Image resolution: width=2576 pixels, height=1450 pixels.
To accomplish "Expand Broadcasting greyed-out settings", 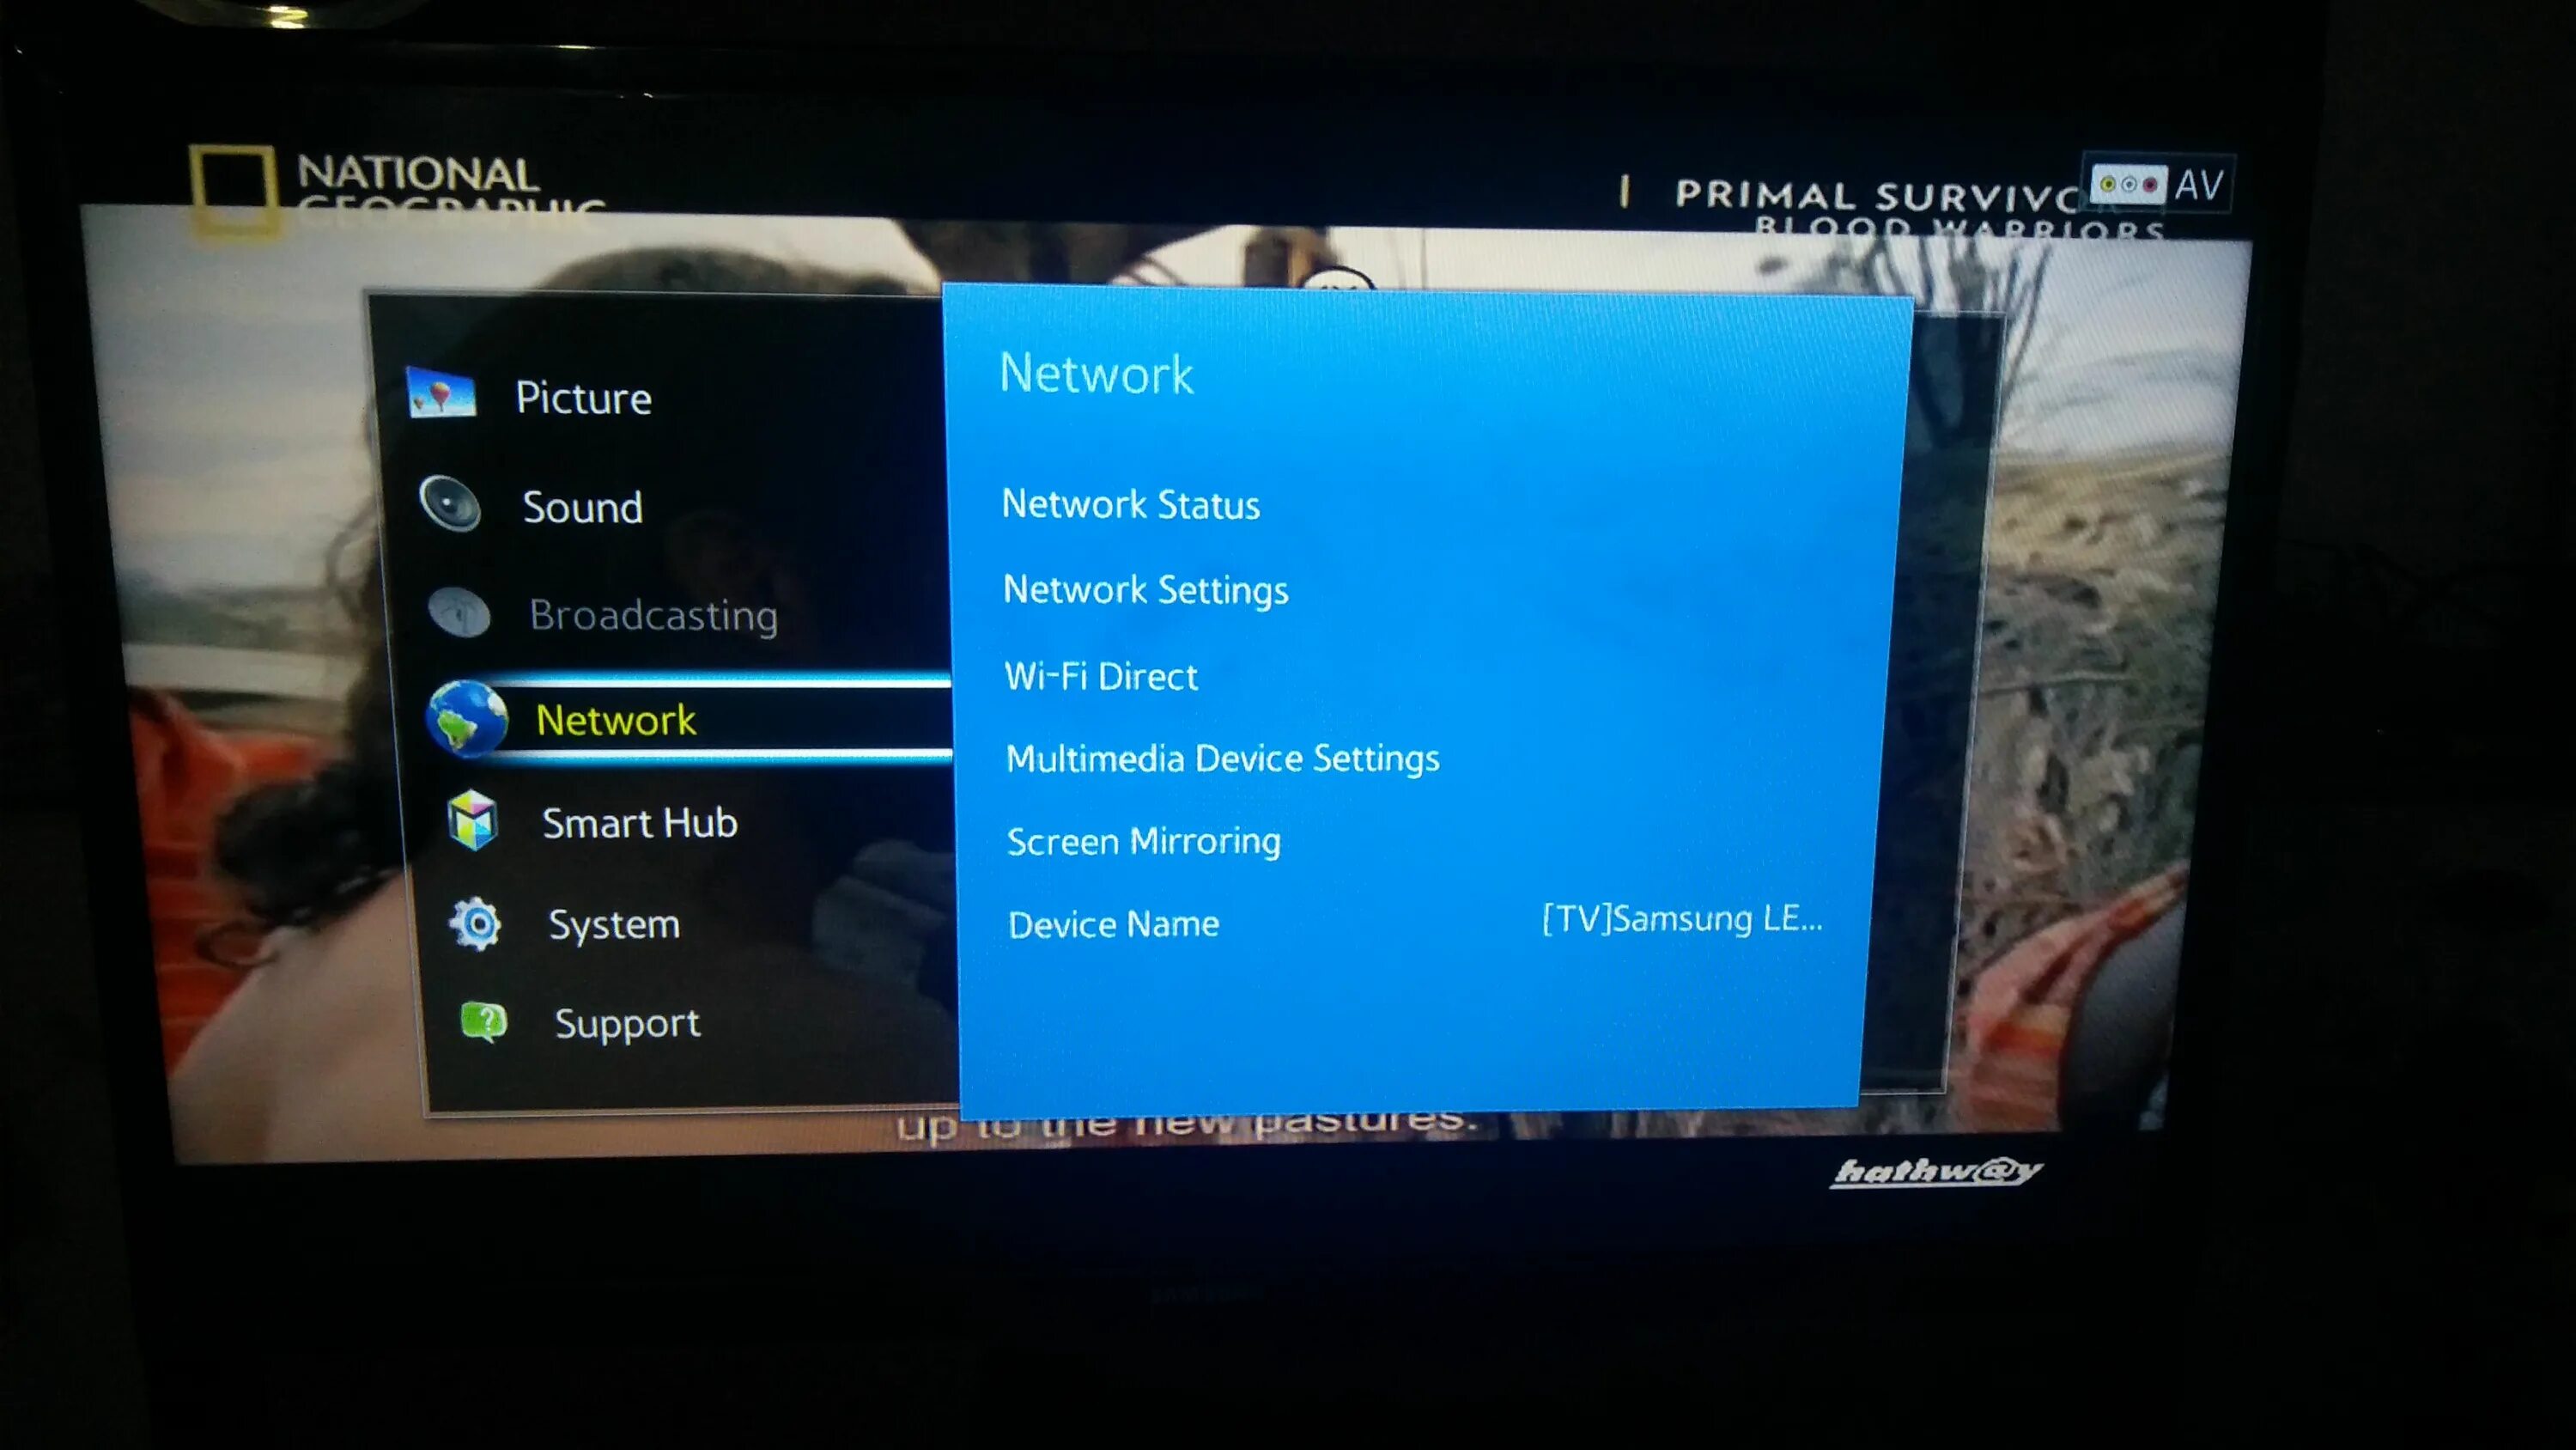I will click(654, 614).
